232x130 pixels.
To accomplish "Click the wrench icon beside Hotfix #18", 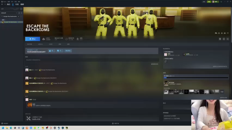I will 28,118.
